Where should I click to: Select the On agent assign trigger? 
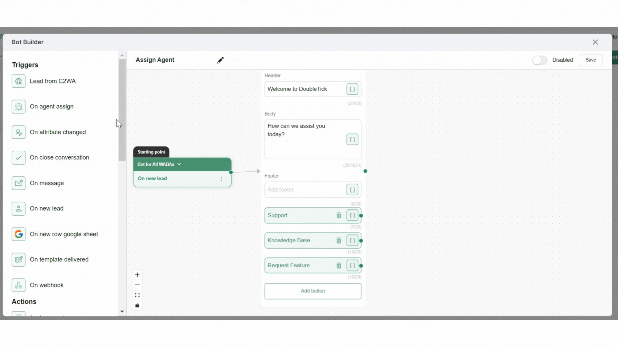click(51, 107)
